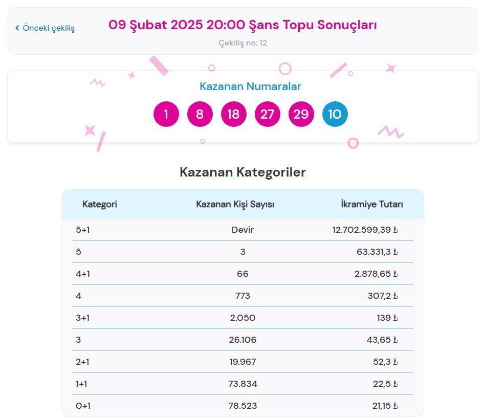Click the left chevron arrow icon
484x418 pixels.
16,28
